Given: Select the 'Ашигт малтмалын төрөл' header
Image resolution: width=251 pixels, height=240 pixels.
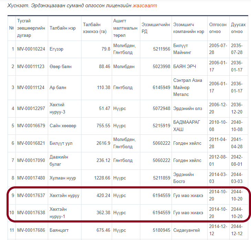Looking at the screenshot, I should (125, 28).
